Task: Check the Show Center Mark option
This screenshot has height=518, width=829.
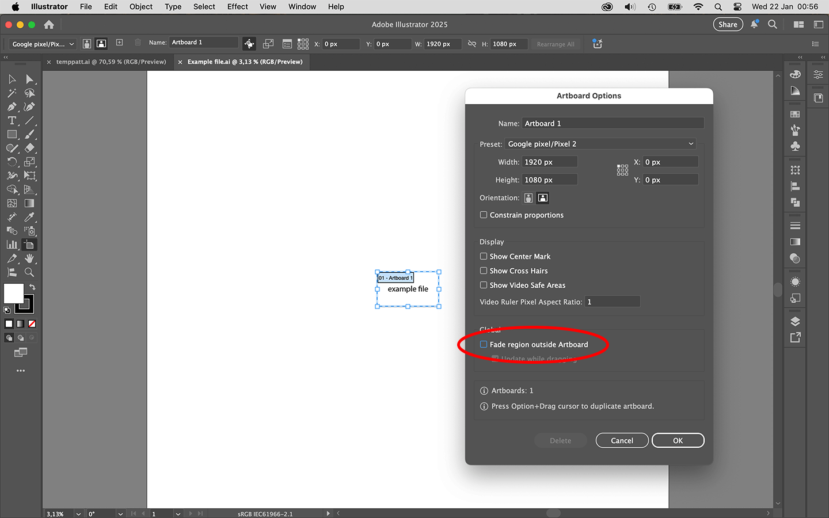Action: (x=483, y=256)
